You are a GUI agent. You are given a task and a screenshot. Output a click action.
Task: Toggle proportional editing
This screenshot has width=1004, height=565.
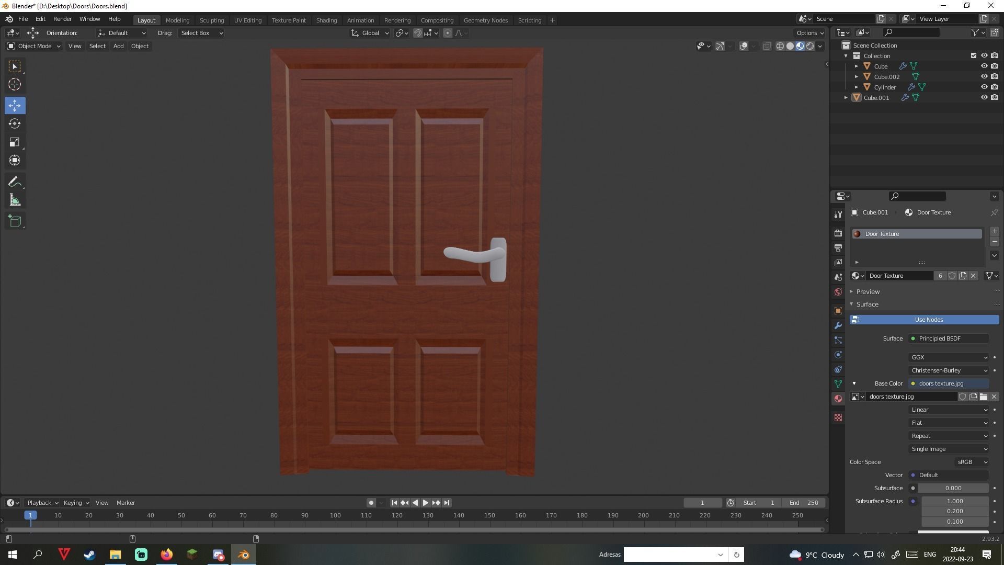(447, 33)
